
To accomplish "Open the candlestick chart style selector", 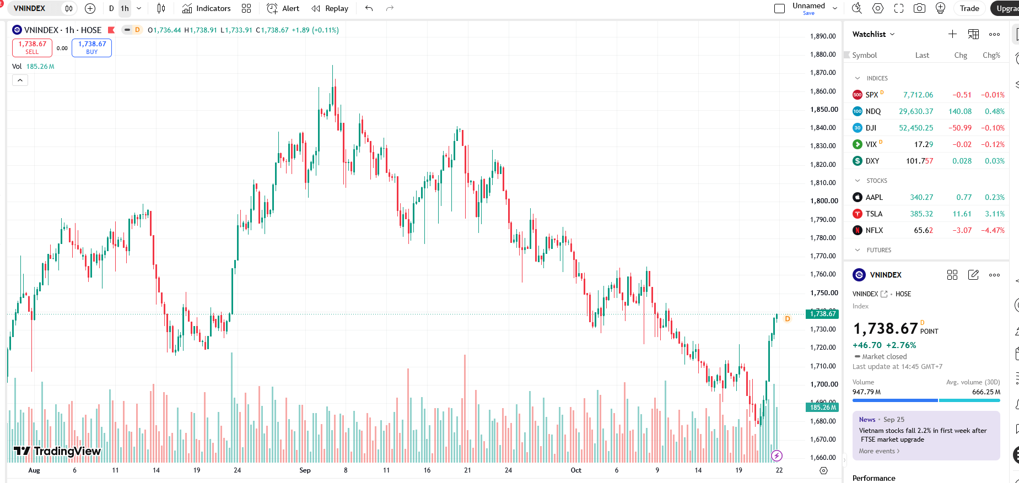I will click(161, 8).
